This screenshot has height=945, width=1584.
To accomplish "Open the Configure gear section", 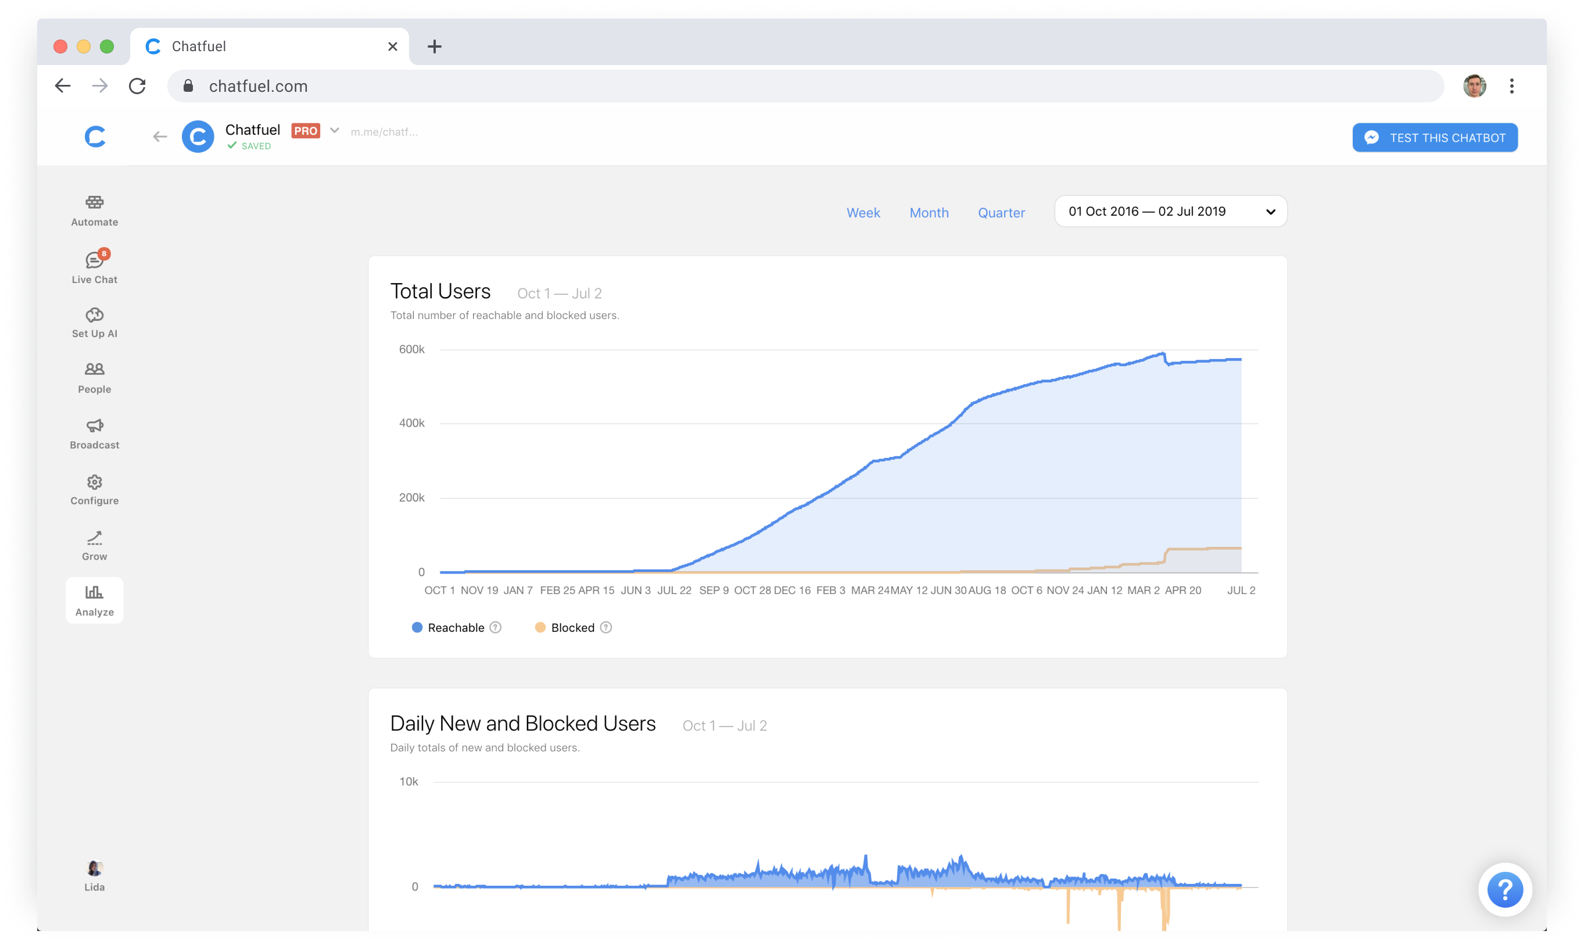I will 94,490.
